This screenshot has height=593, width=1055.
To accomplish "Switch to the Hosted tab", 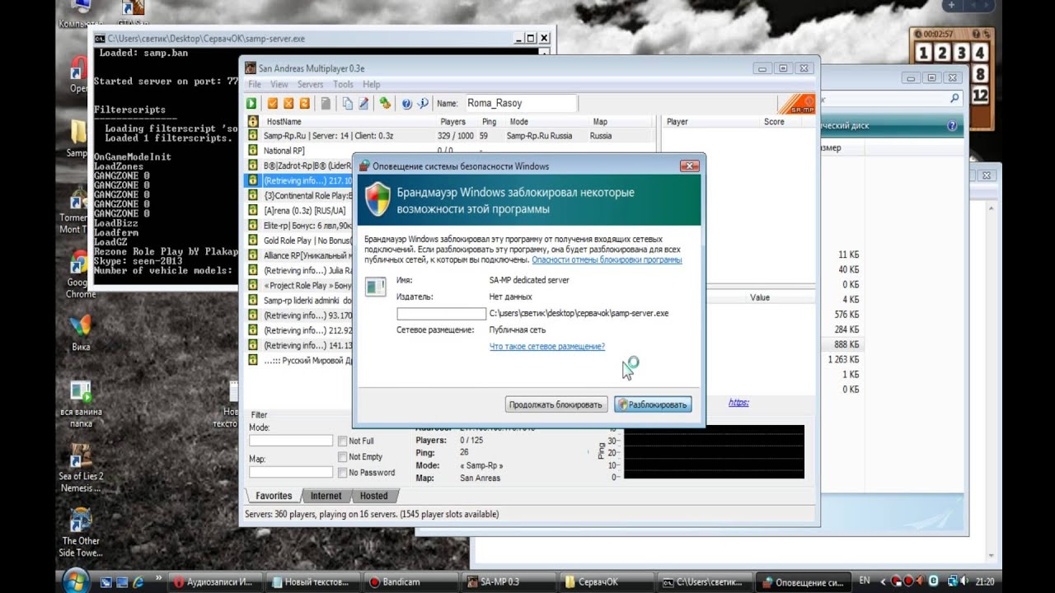I will [x=373, y=496].
